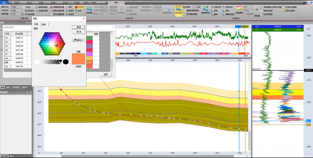Click 后移 move backward icon
Image resolution: width=313 pixels, height=158 pixels.
[x=223, y=11]
